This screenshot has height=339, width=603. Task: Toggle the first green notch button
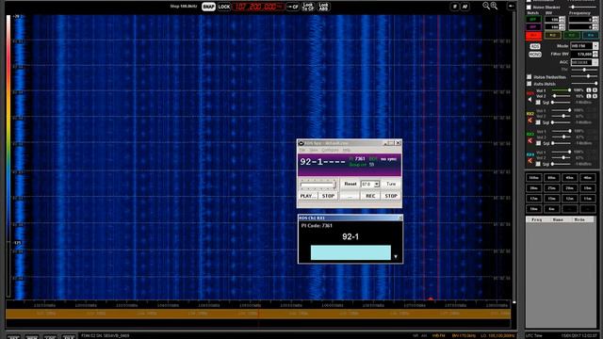click(533, 19)
